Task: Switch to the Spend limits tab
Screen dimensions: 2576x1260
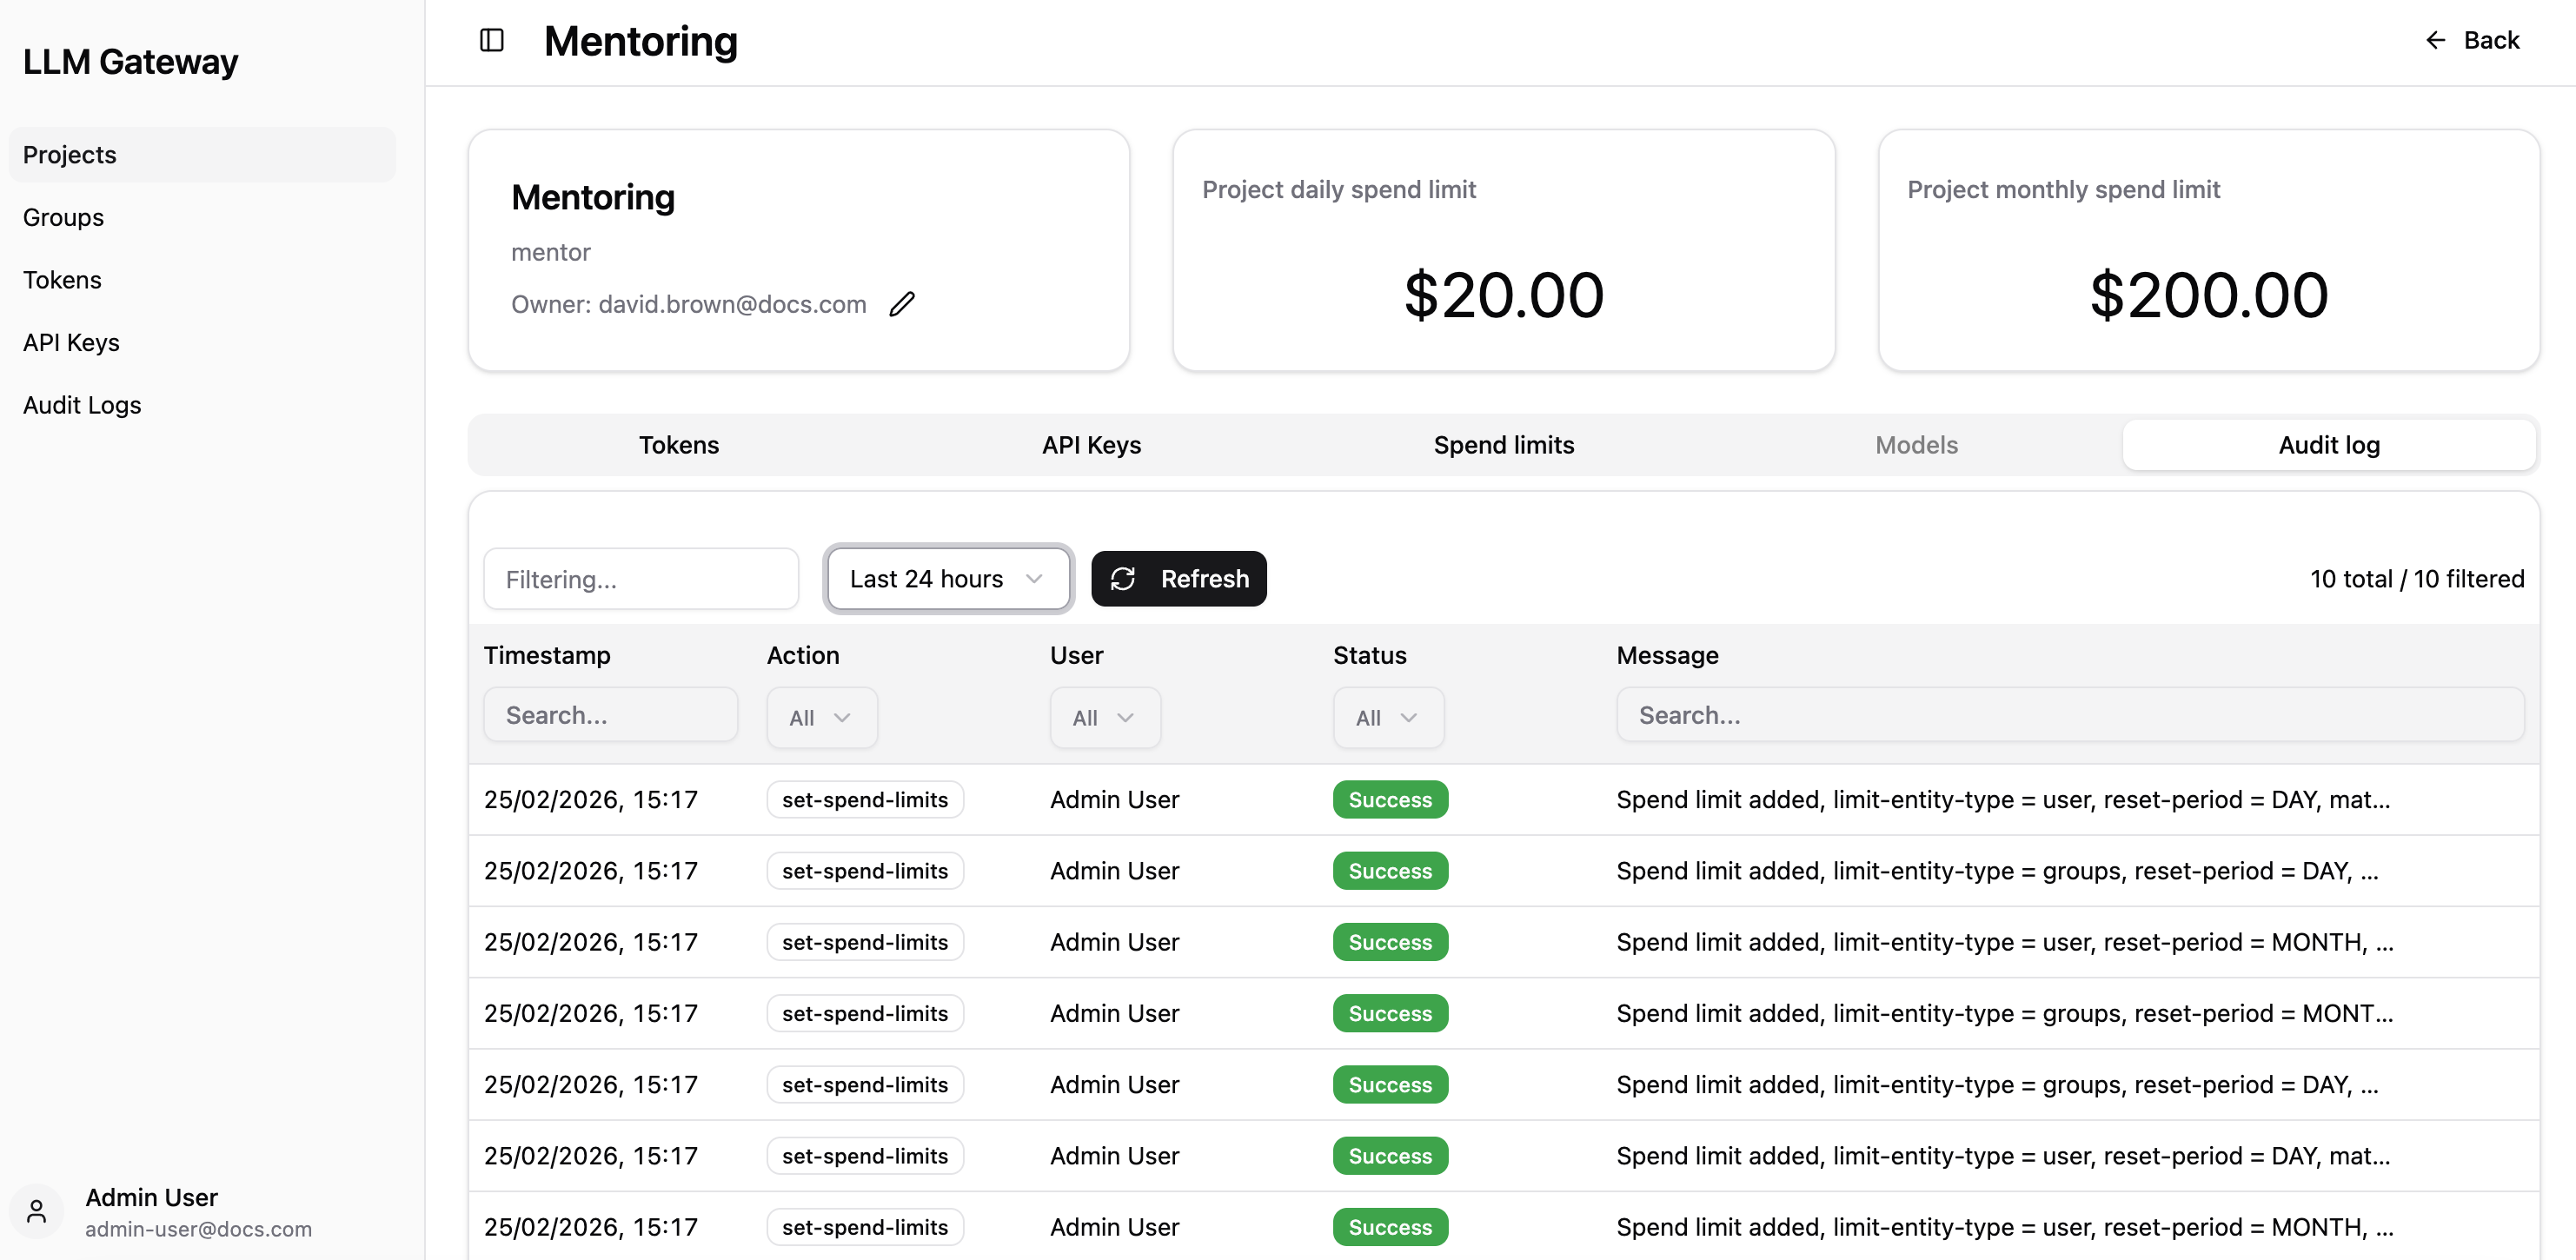Action: [1504, 445]
